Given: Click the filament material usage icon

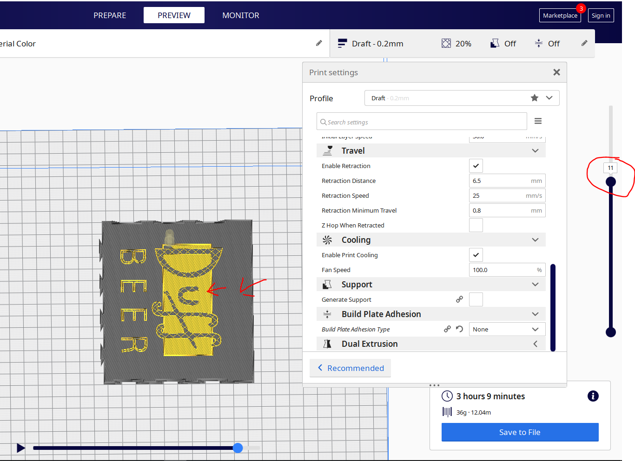Looking at the screenshot, I should pyautogui.click(x=447, y=412).
